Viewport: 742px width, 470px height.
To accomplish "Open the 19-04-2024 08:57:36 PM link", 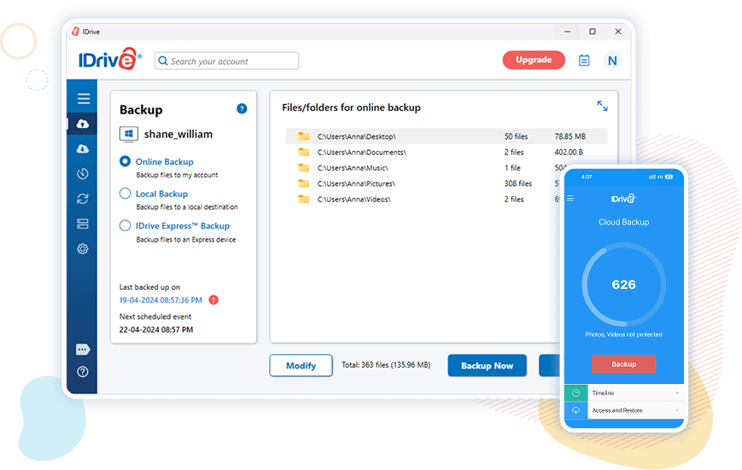I will coord(161,300).
